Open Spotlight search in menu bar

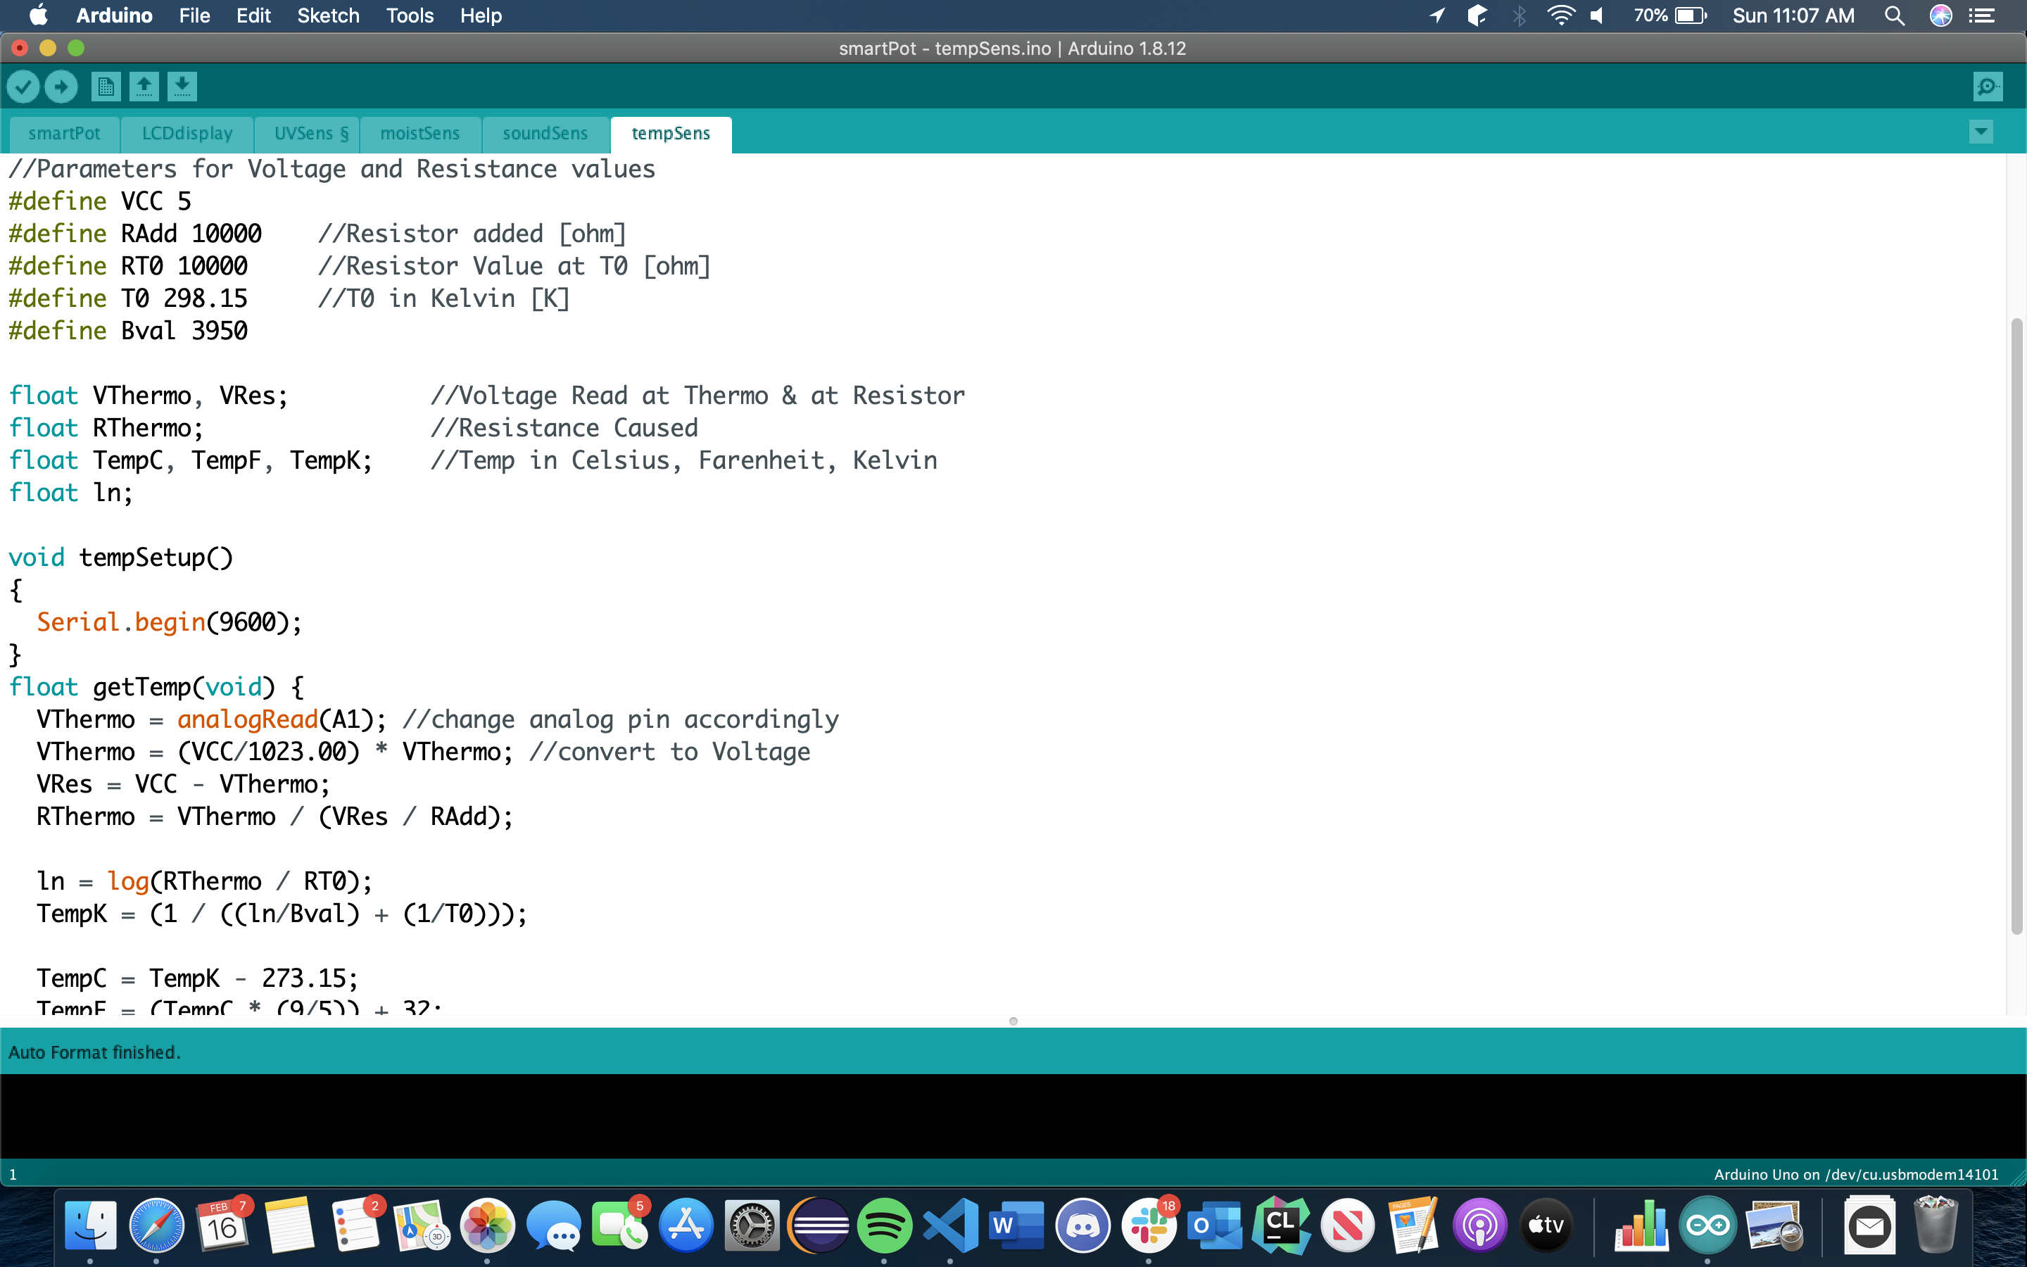pyautogui.click(x=1894, y=15)
